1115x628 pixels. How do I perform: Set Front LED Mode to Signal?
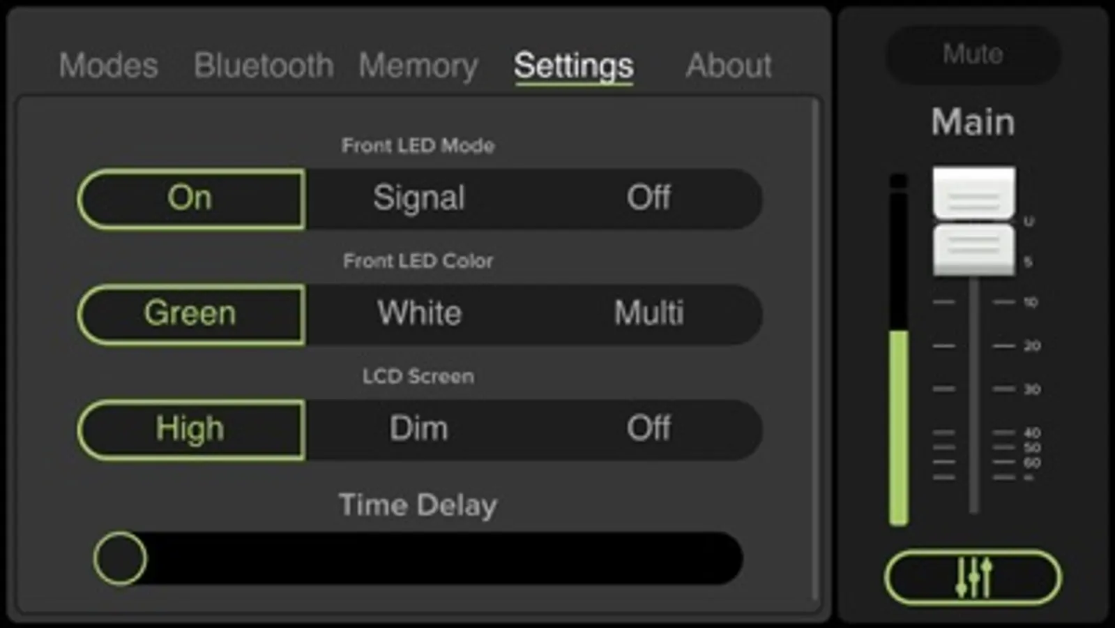click(x=418, y=198)
